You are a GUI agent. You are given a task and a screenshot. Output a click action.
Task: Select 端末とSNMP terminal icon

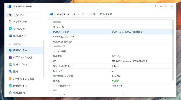point(10,36)
